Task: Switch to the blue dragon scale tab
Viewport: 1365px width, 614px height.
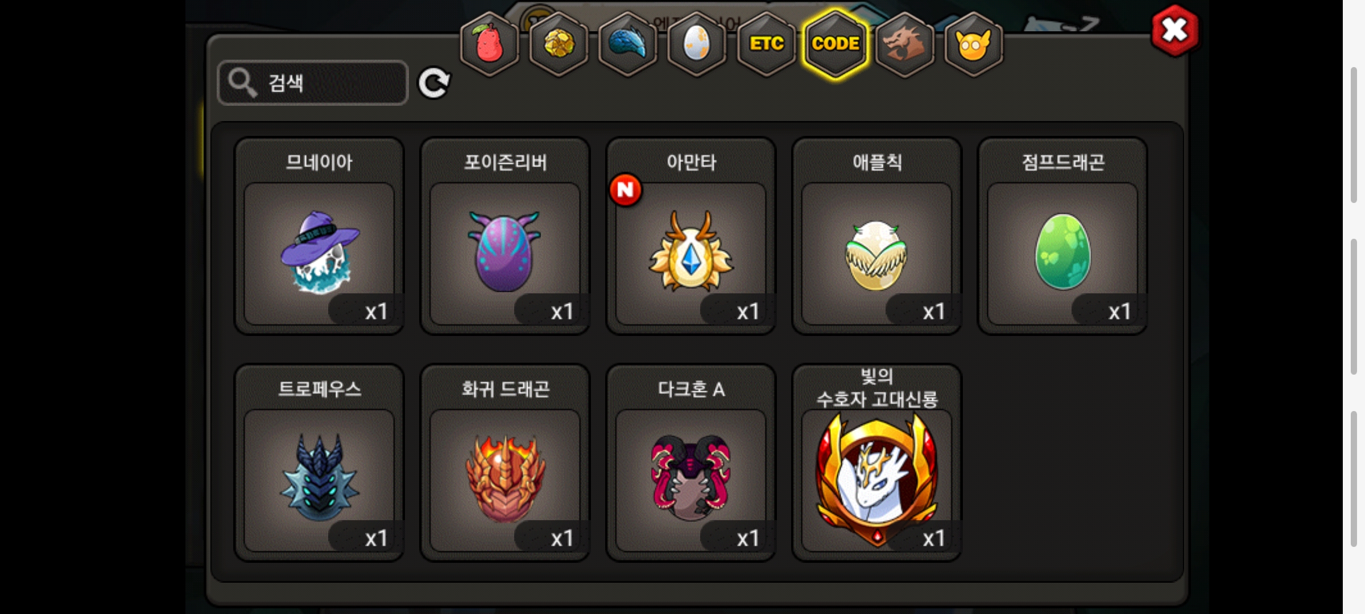Action: [x=628, y=44]
